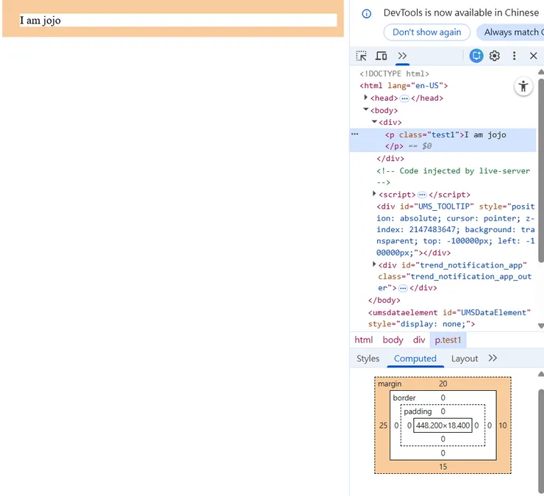
Task: Close the DevTools panel
Action: coord(534,56)
